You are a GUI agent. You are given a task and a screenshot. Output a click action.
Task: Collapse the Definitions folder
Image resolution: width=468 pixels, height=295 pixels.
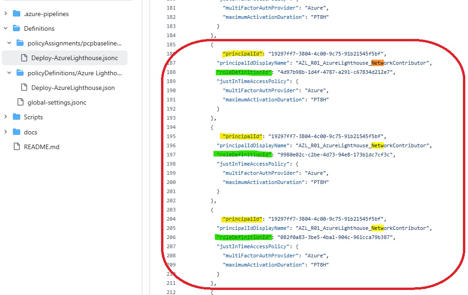6,28
